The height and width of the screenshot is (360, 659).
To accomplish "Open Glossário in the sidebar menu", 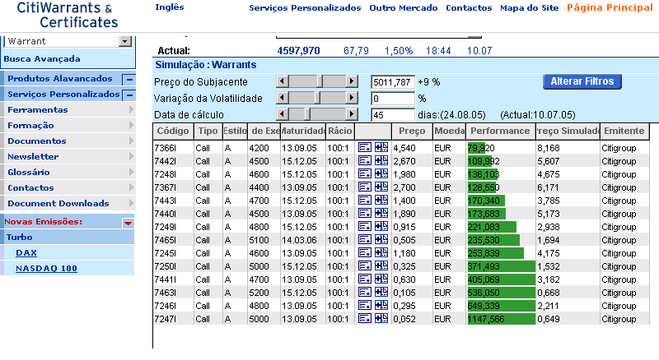I will pos(29,173).
